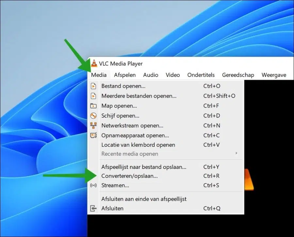Viewport: 294px width, 237px height.
Task: Click the VLC cone icon in title bar
Action: [94, 63]
